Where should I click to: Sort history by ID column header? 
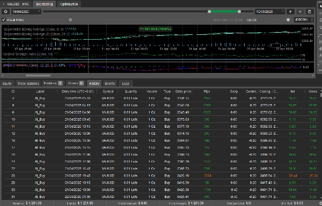point(13,92)
